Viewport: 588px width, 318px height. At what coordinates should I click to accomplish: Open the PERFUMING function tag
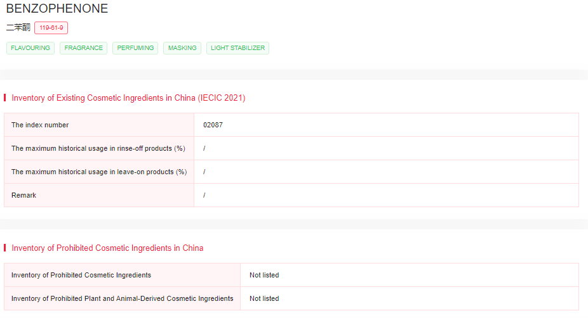click(135, 48)
